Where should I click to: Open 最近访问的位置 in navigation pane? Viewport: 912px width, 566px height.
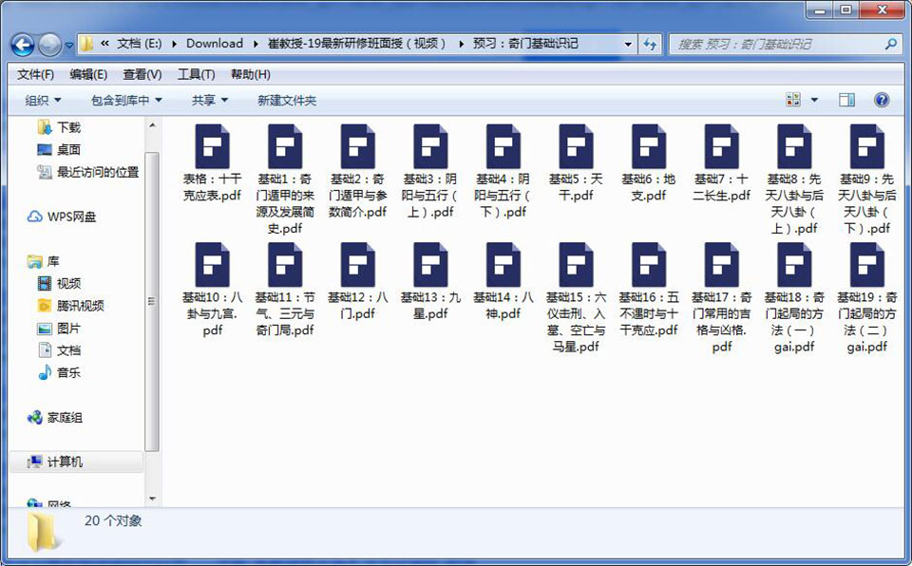point(88,172)
